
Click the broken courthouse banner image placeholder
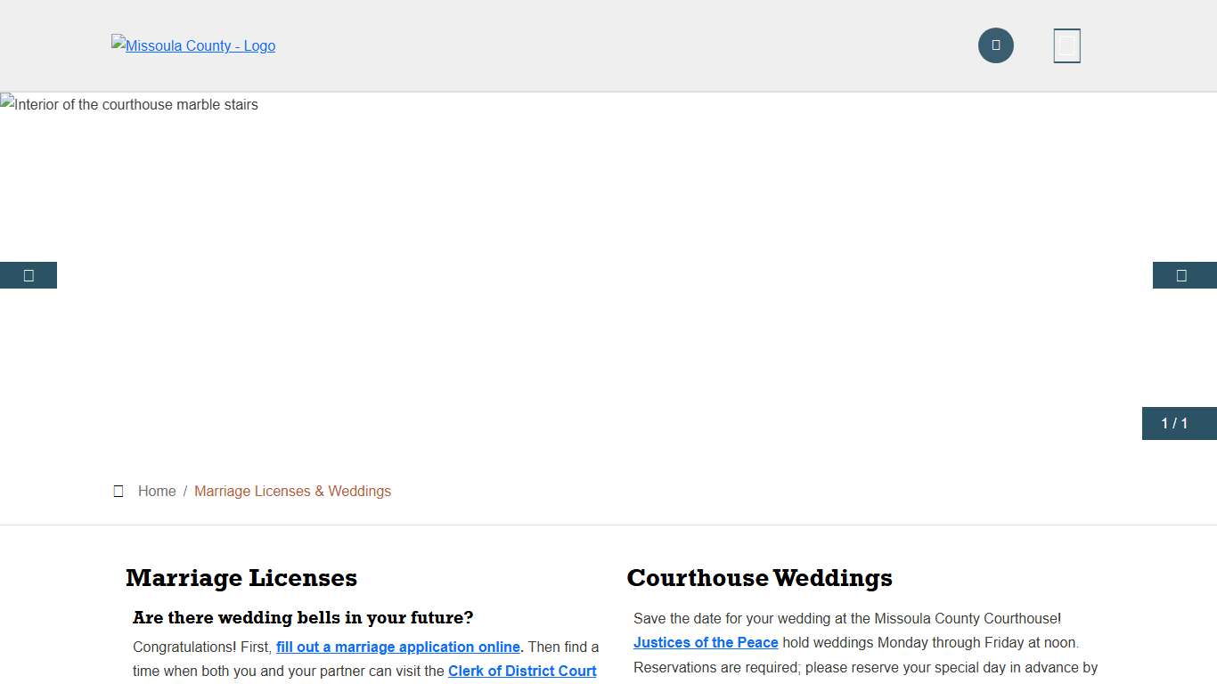[x=129, y=104]
